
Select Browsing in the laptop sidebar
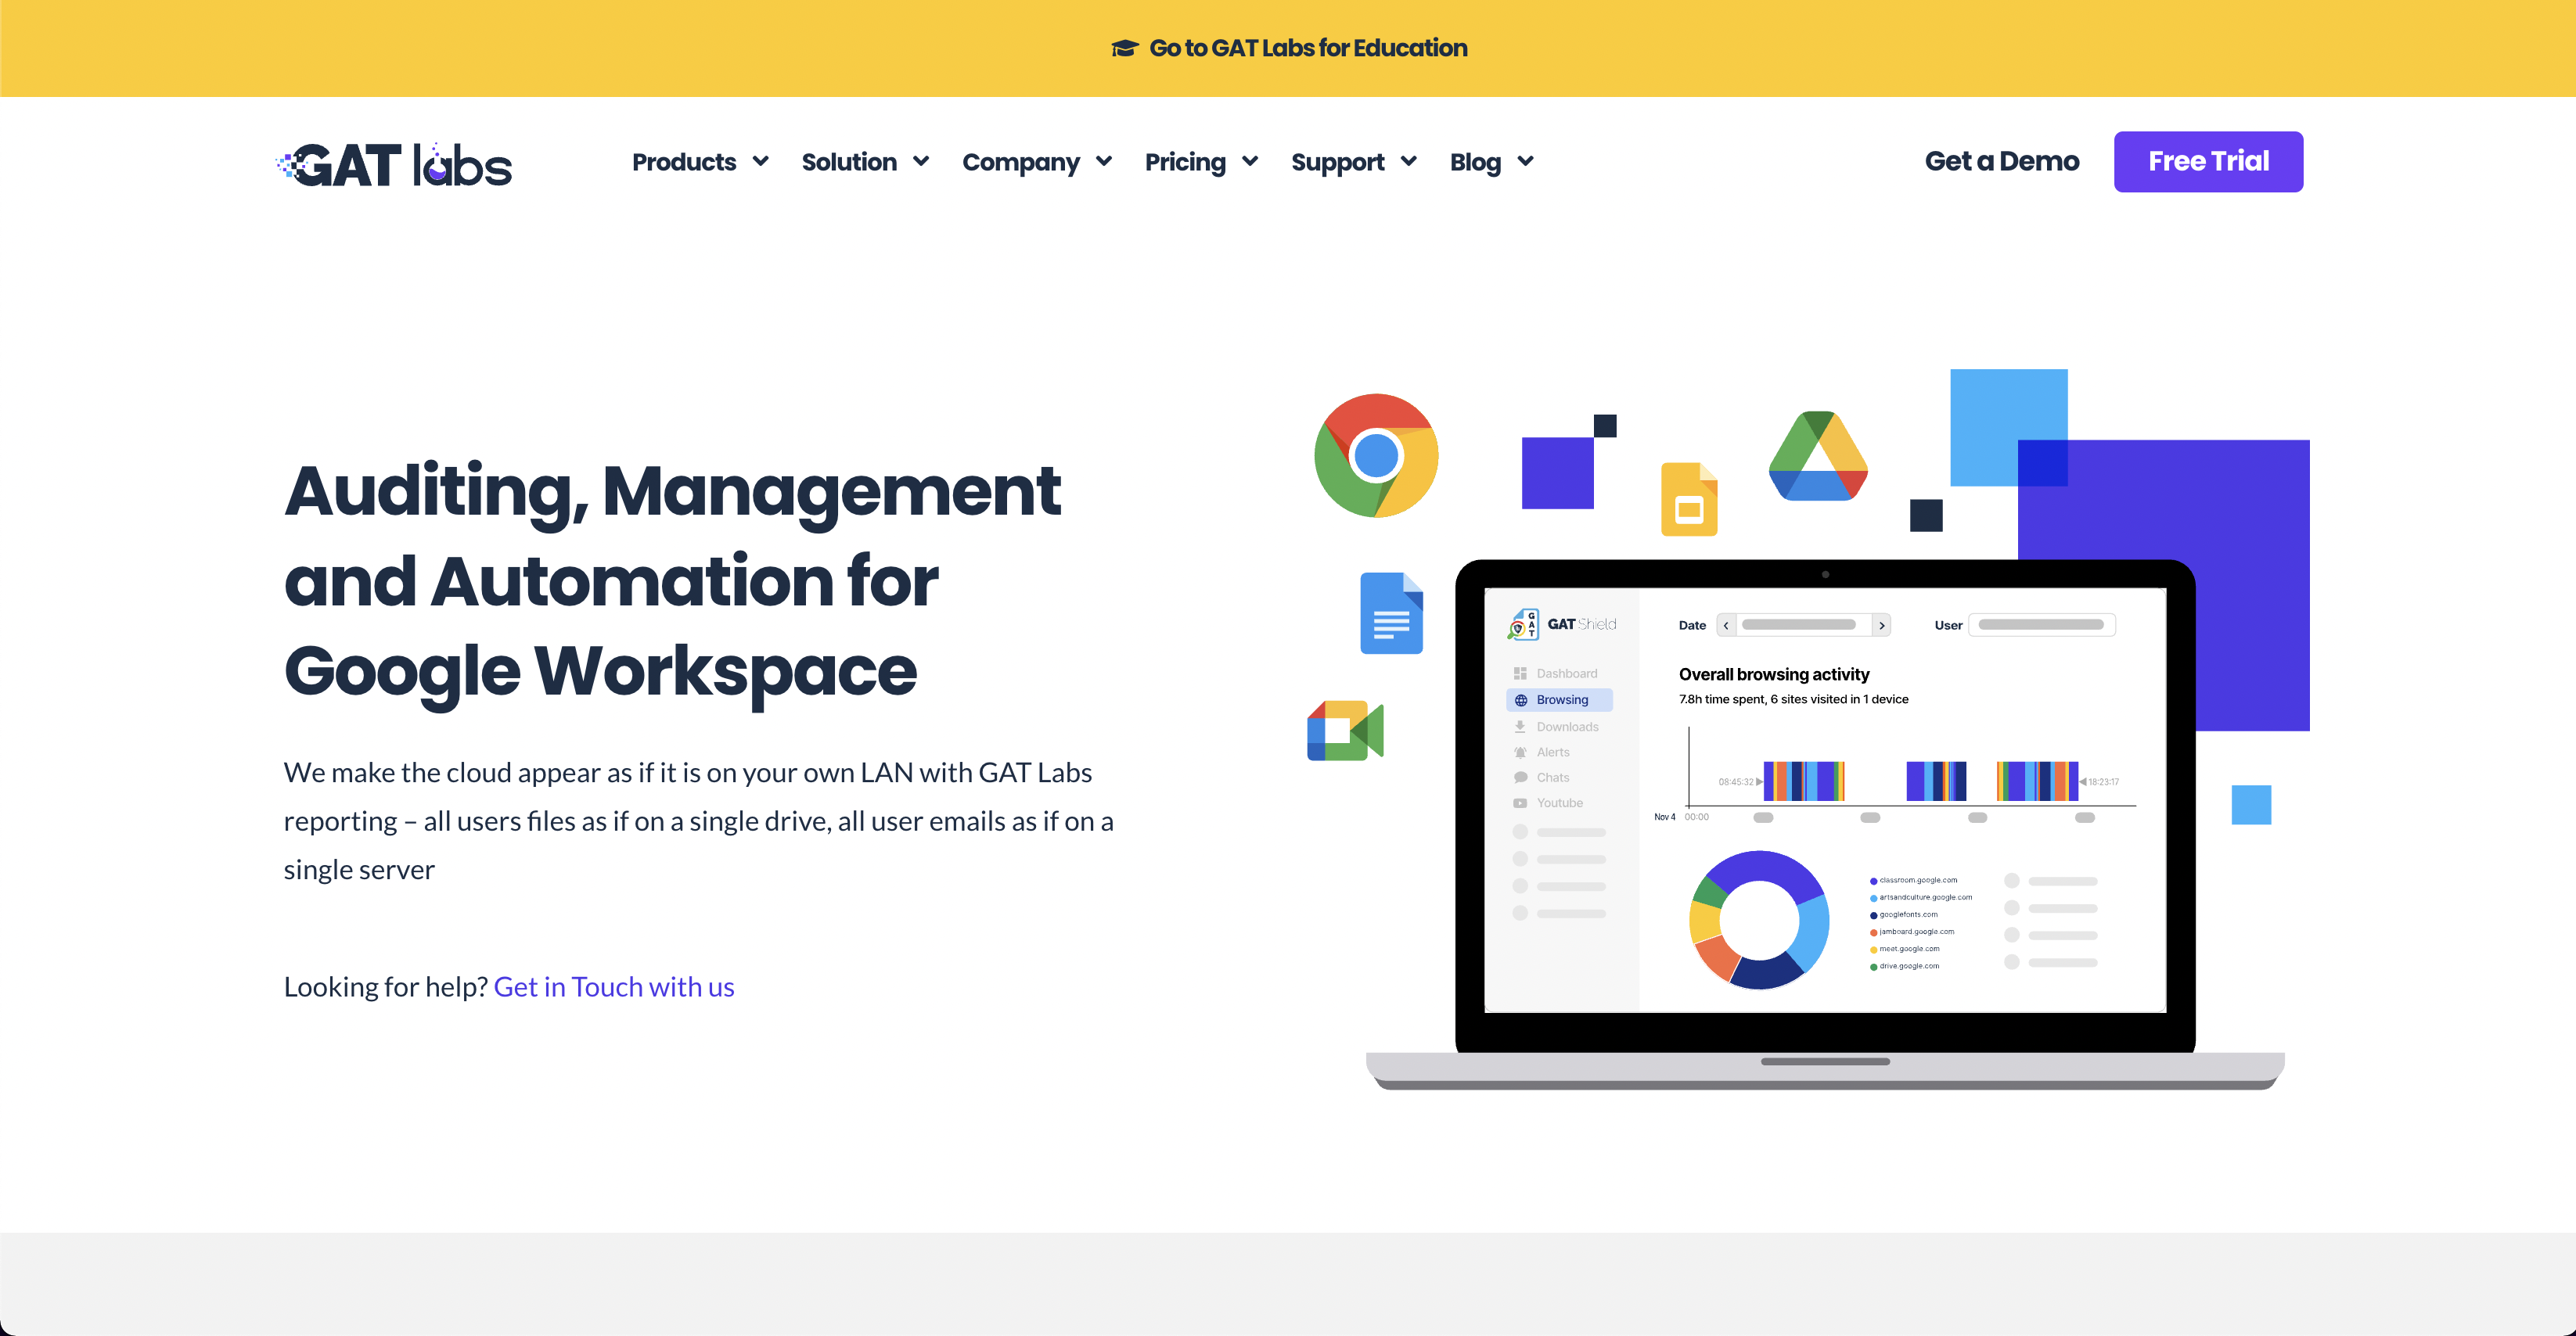click(x=1561, y=699)
